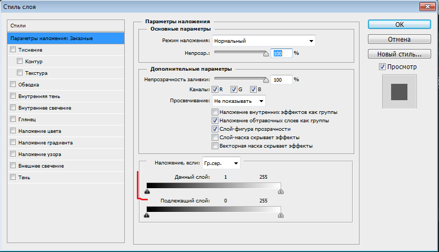Screen dimensions: 439x252
Task: Click the white slider handle under Подлежащий слой
Action: point(281,215)
